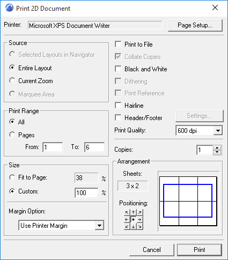Click the bottom-right positioning arrow
Viewport: 228px width, 260px height.
coord(140,226)
